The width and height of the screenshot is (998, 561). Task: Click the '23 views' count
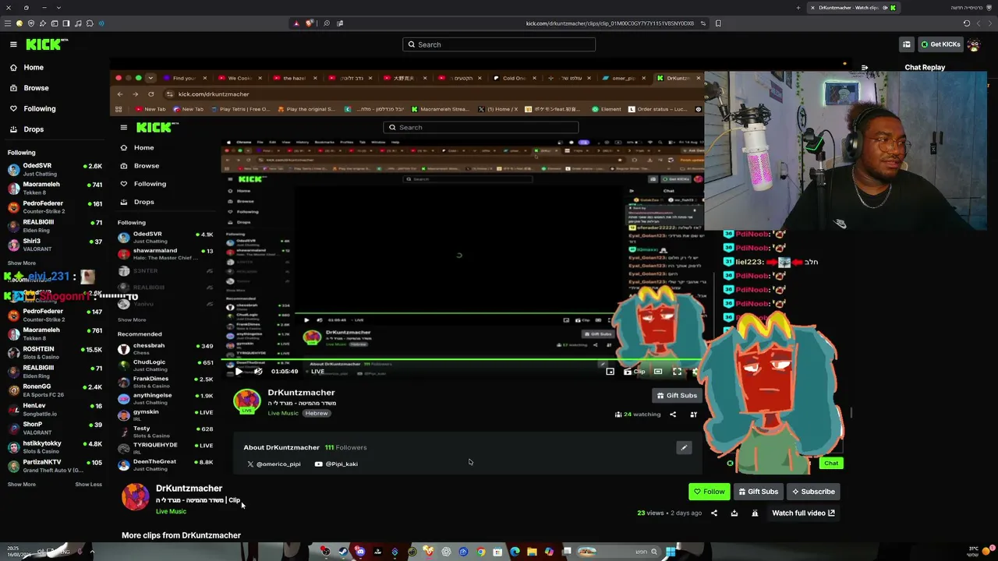pyautogui.click(x=650, y=513)
